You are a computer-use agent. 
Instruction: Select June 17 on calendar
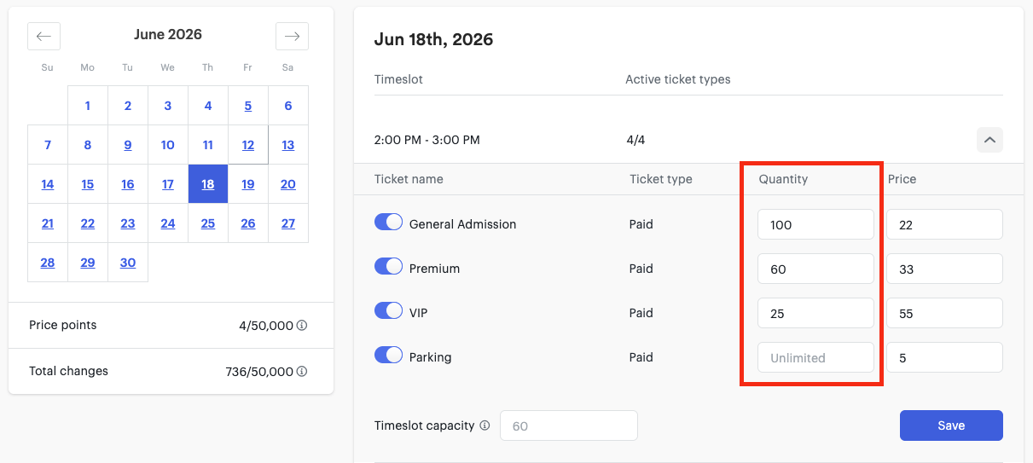click(168, 184)
